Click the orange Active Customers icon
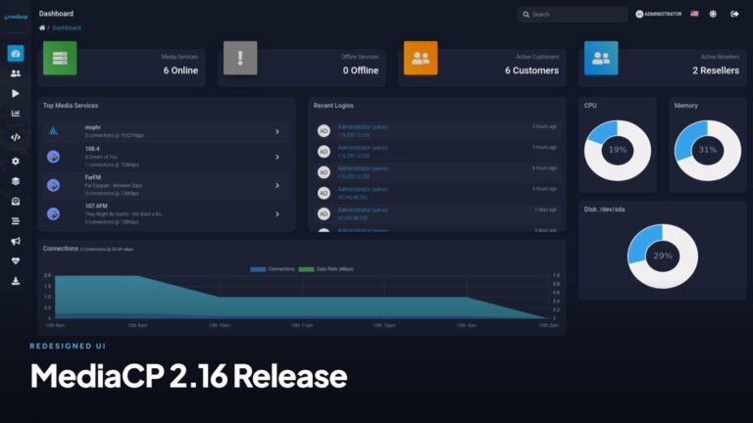The height and width of the screenshot is (423, 753). [x=421, y=58]
